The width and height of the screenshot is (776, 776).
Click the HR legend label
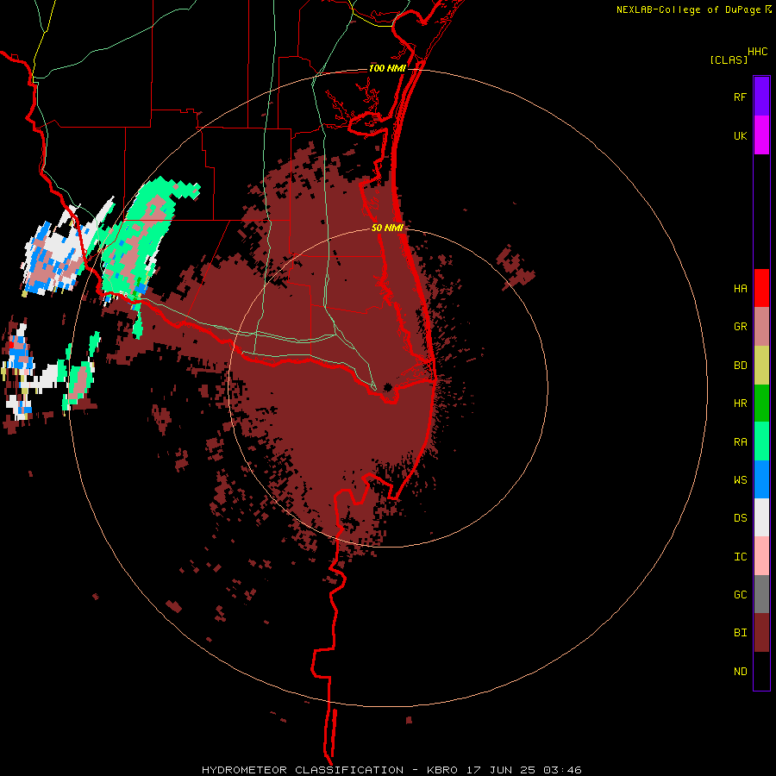pyautogui.click(x=740, y=404)
